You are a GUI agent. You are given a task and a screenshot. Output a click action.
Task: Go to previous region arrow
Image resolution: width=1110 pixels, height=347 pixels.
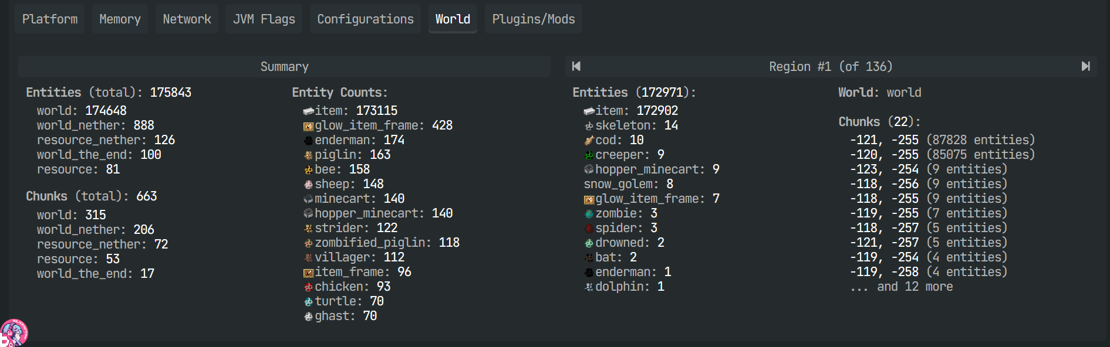click(576, 66)
